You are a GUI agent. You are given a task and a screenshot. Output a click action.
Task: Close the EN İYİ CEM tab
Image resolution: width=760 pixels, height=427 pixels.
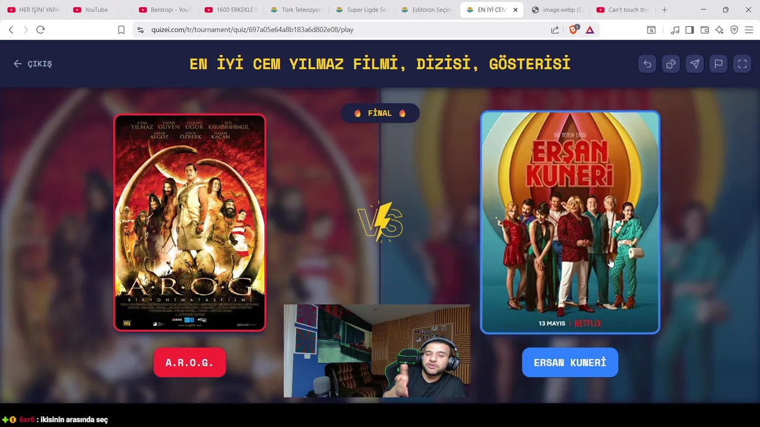[x=515, y=9]
